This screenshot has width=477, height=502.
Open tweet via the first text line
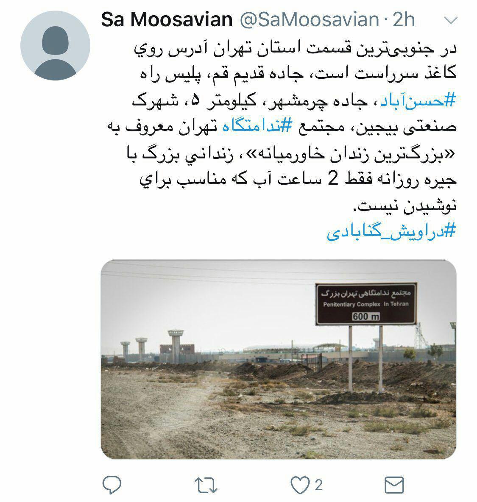(x=295, y=49)
